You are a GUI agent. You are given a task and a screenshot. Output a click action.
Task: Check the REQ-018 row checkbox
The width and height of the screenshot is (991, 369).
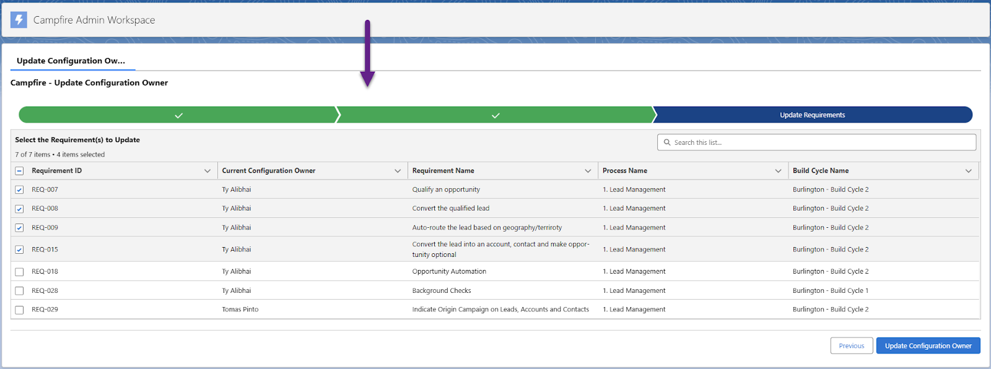(x=19, y=272)
